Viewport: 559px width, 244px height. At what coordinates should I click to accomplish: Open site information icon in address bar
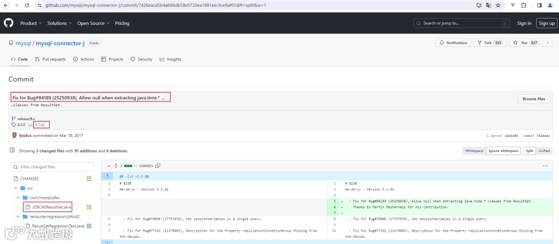click(x=39, y=6)
